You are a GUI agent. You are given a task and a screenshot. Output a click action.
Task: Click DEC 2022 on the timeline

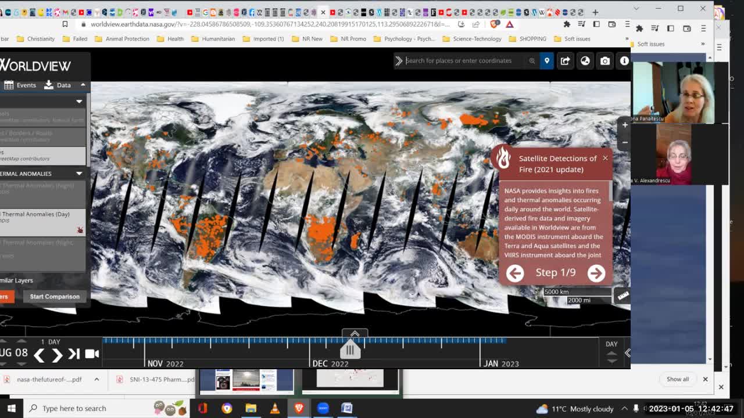330,363
